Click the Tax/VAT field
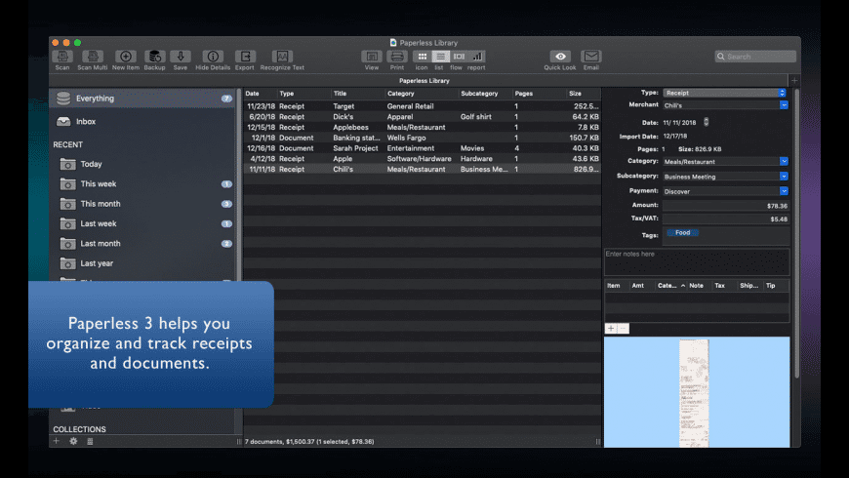 click(725, 219)
